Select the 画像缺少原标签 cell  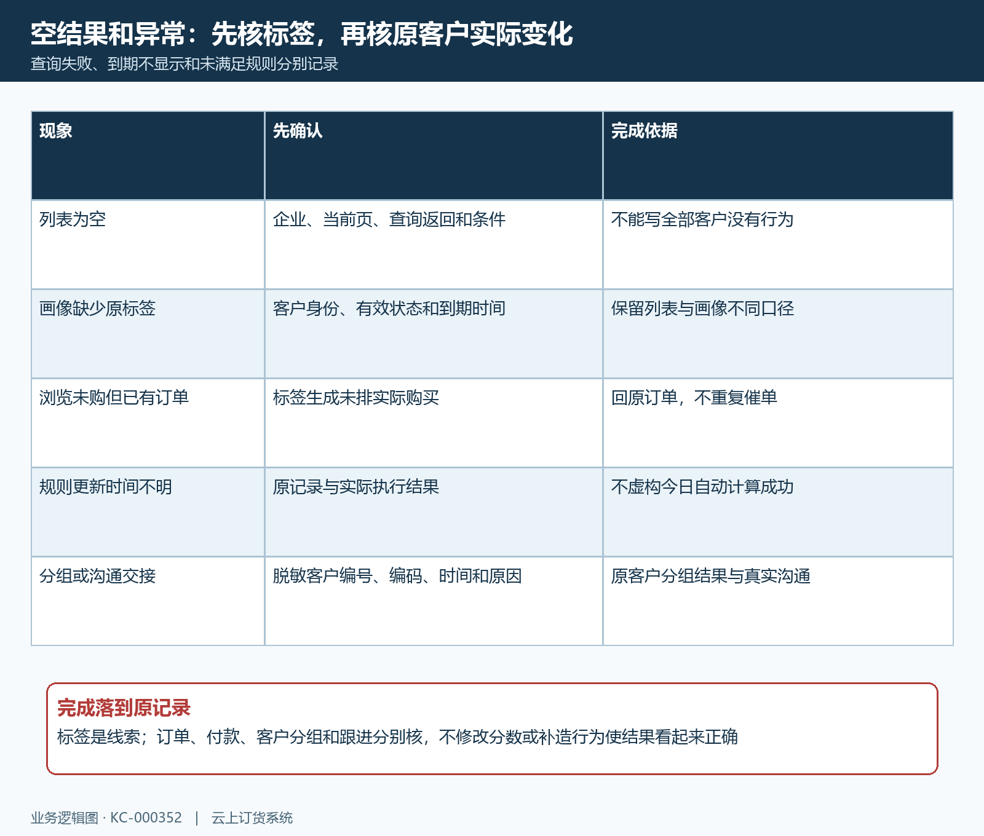(148, 334)
